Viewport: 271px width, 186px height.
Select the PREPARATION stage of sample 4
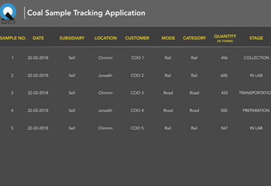click(x=256, y=110)
